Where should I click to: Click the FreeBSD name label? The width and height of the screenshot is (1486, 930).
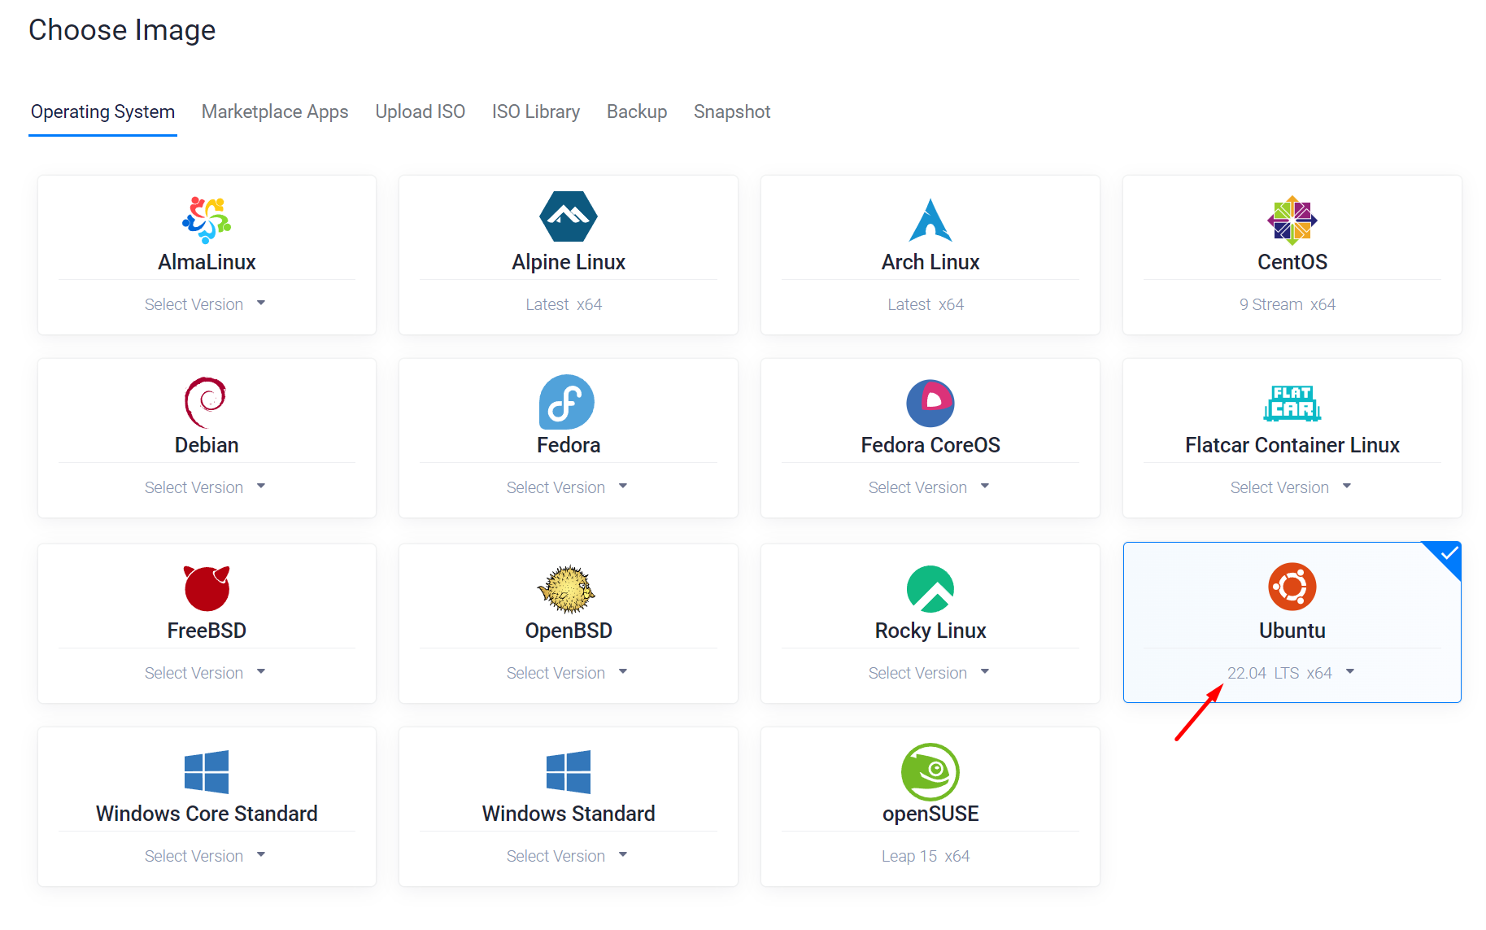click(x=207, y=631)
